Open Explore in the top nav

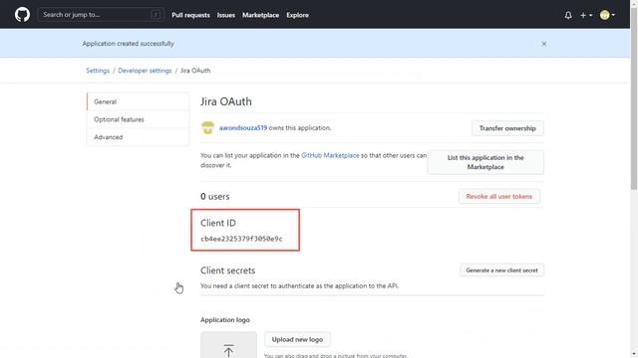point(297,15)
